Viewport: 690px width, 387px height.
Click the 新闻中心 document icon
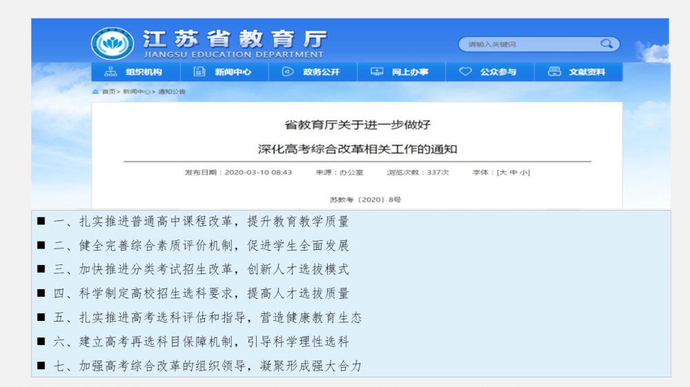tap(199, 72)
